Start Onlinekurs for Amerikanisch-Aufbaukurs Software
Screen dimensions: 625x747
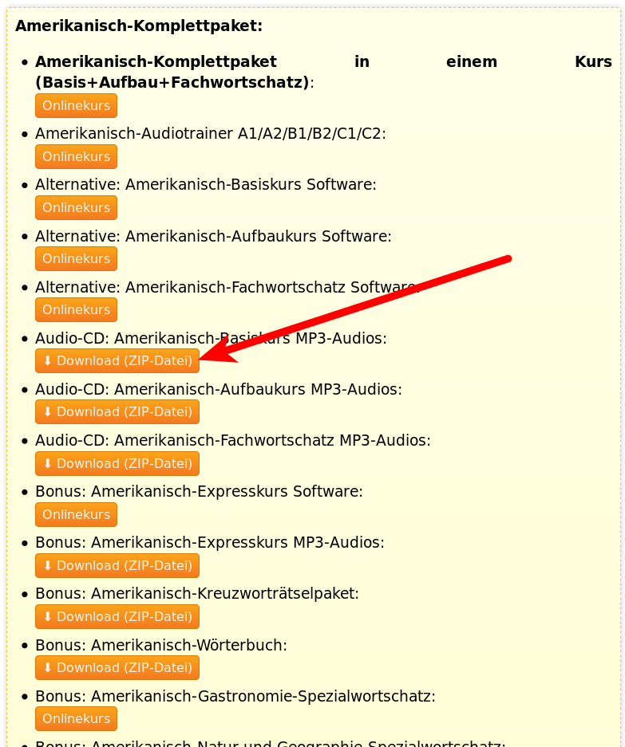tap(76, 258)
